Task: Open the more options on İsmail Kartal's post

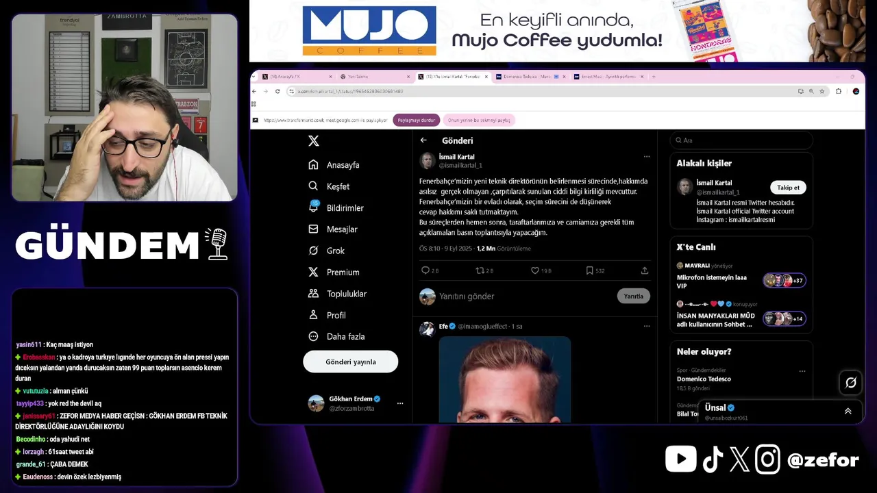Action: (x=646, y=157)
